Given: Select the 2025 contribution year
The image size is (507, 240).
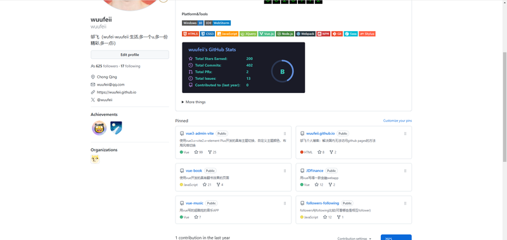Looking at the screenshot, I should click(x=396, y=237).
